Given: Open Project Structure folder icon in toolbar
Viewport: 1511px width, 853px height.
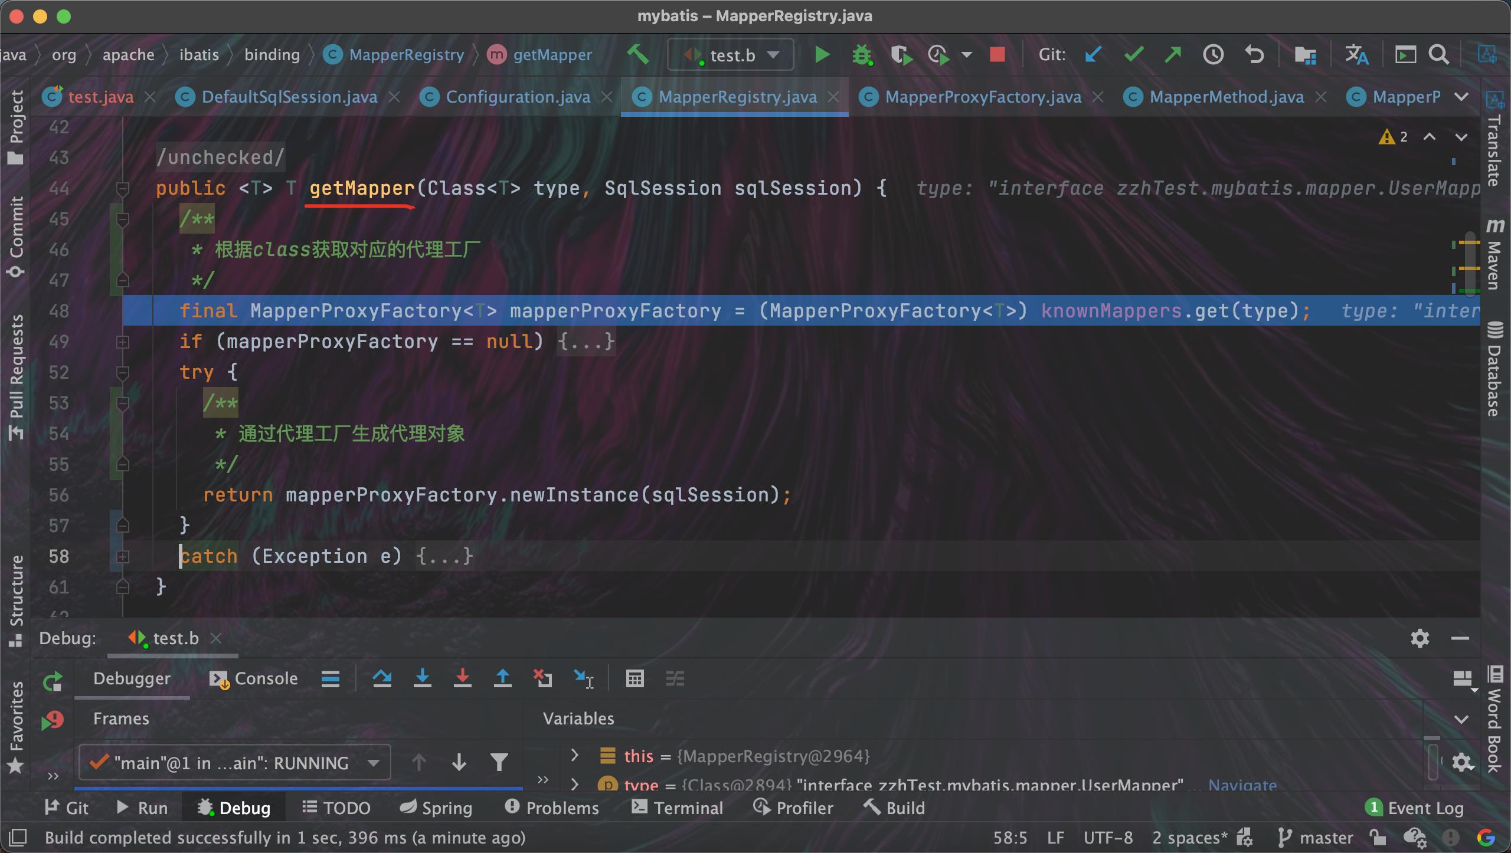Looking at the screenshot, I should (1305, 55).
